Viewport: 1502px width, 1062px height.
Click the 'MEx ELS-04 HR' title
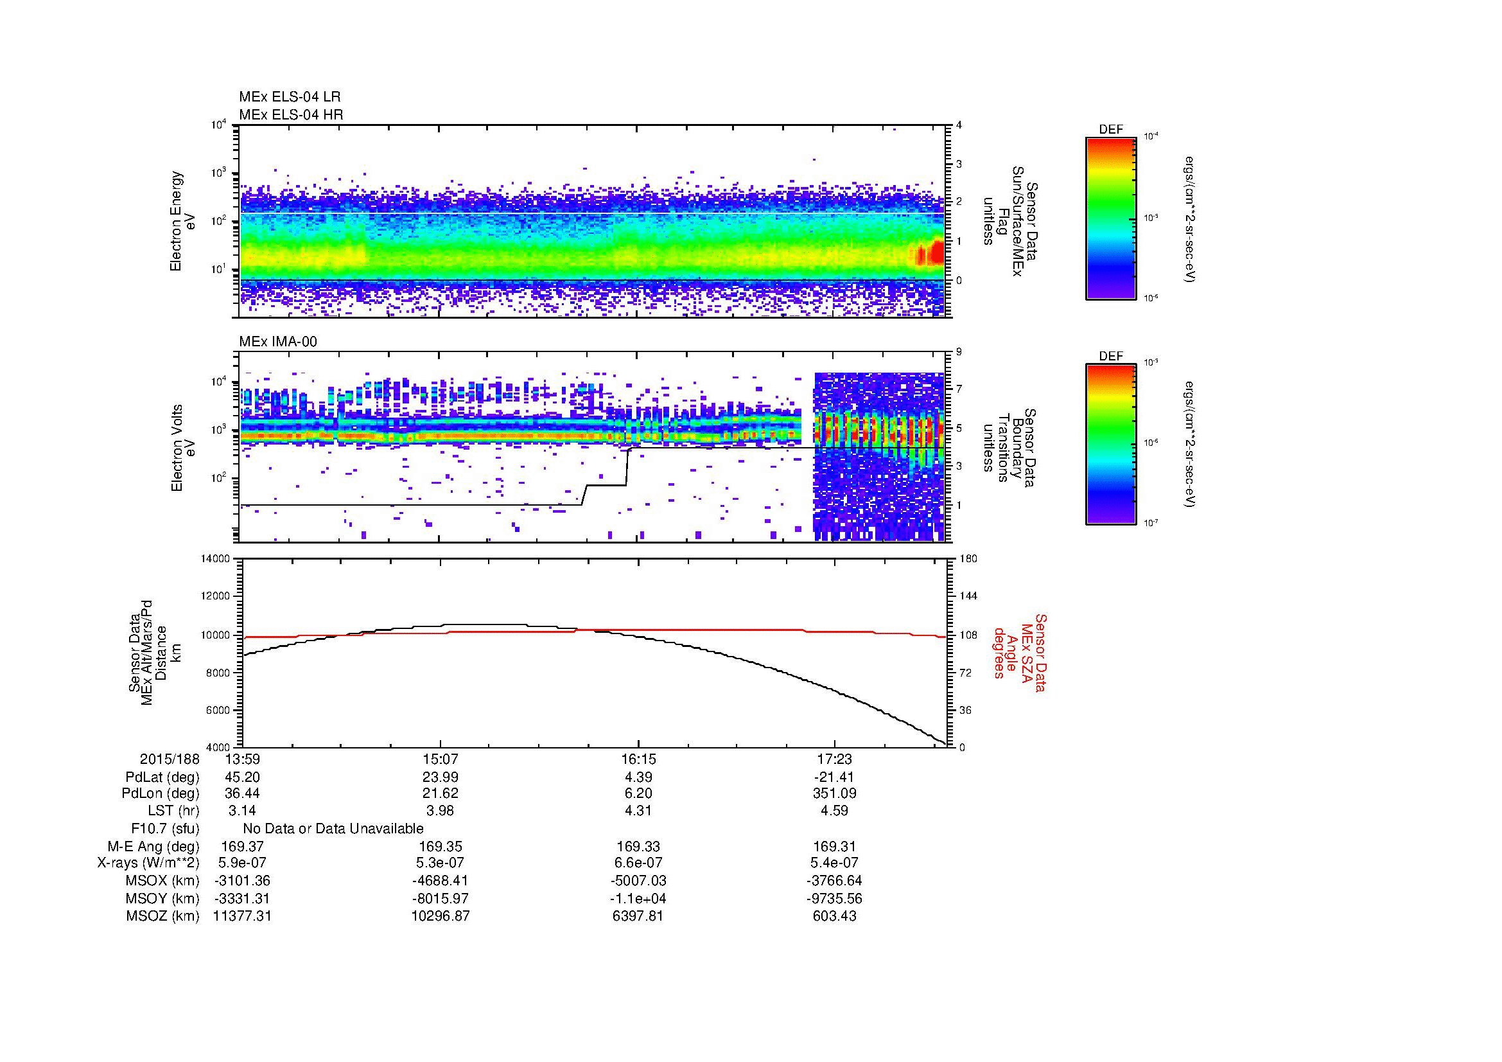point(291,115)
